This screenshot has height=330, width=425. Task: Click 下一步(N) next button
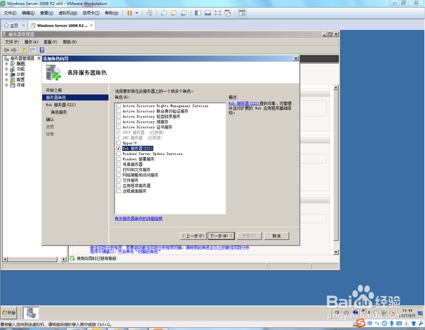(221, 236)
